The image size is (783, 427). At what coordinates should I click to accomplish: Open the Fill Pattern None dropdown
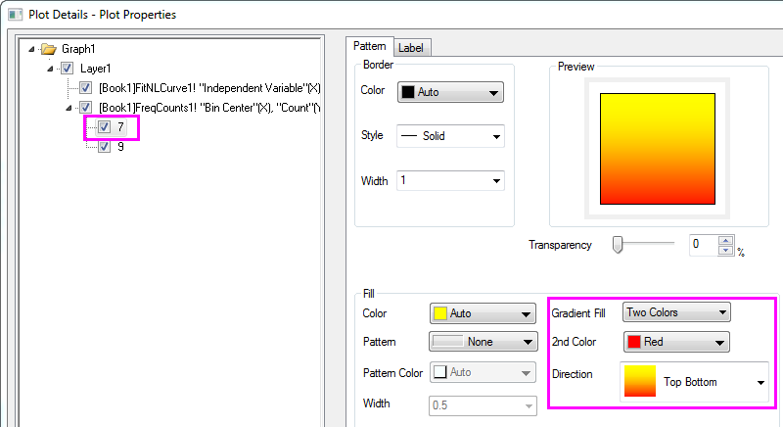484,342
